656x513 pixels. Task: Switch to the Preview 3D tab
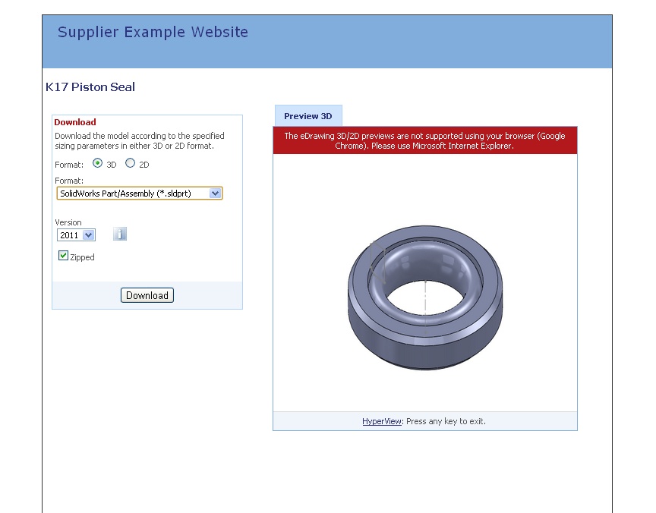pyautogui.click(x=308, y=116)
